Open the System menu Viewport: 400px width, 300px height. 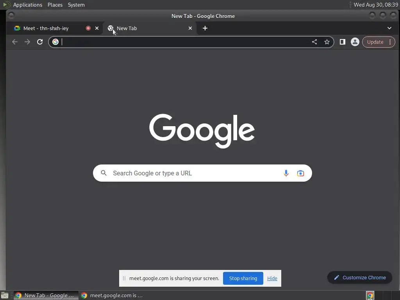(76, 5)
